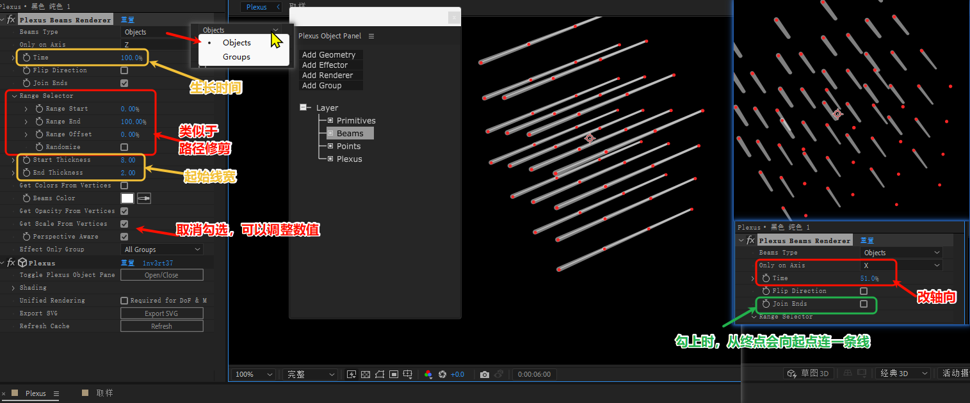
Task: Select the 取样 timeline tab
Action: point(104,393)
